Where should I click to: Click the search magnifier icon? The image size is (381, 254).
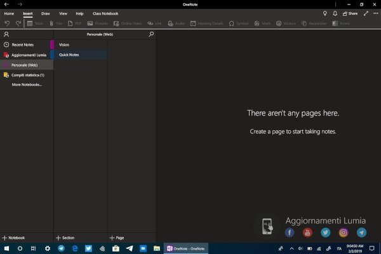click(x=151, y=34)
